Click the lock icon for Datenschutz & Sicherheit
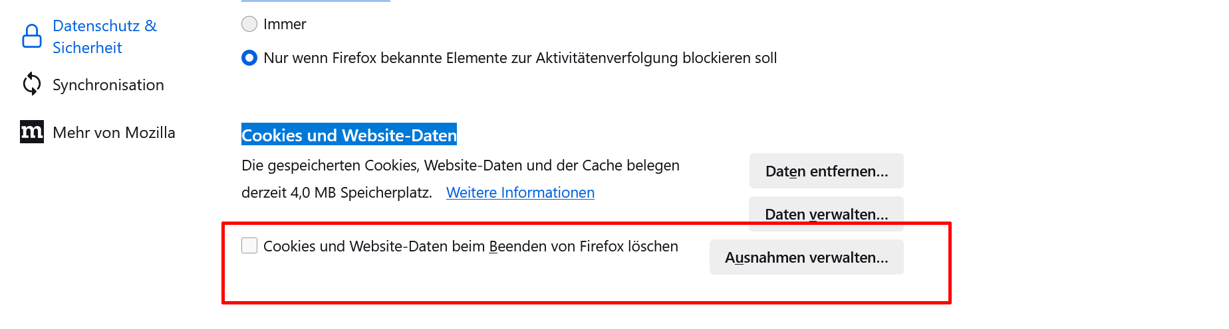1229x329 pixels. pos(32,36)
